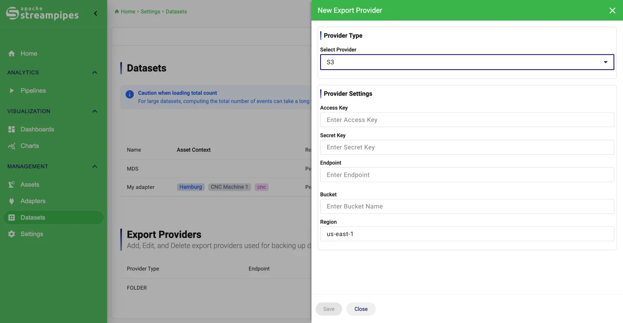
Task: Click the MDS dataset row name
Action: 132,169
